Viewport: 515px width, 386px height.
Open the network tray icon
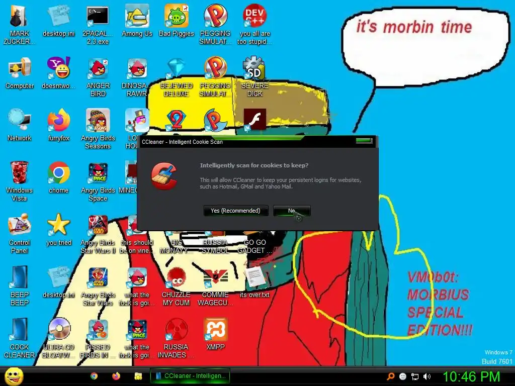point(415,376)
